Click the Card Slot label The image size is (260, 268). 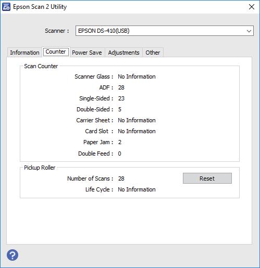tap(99, 131)
